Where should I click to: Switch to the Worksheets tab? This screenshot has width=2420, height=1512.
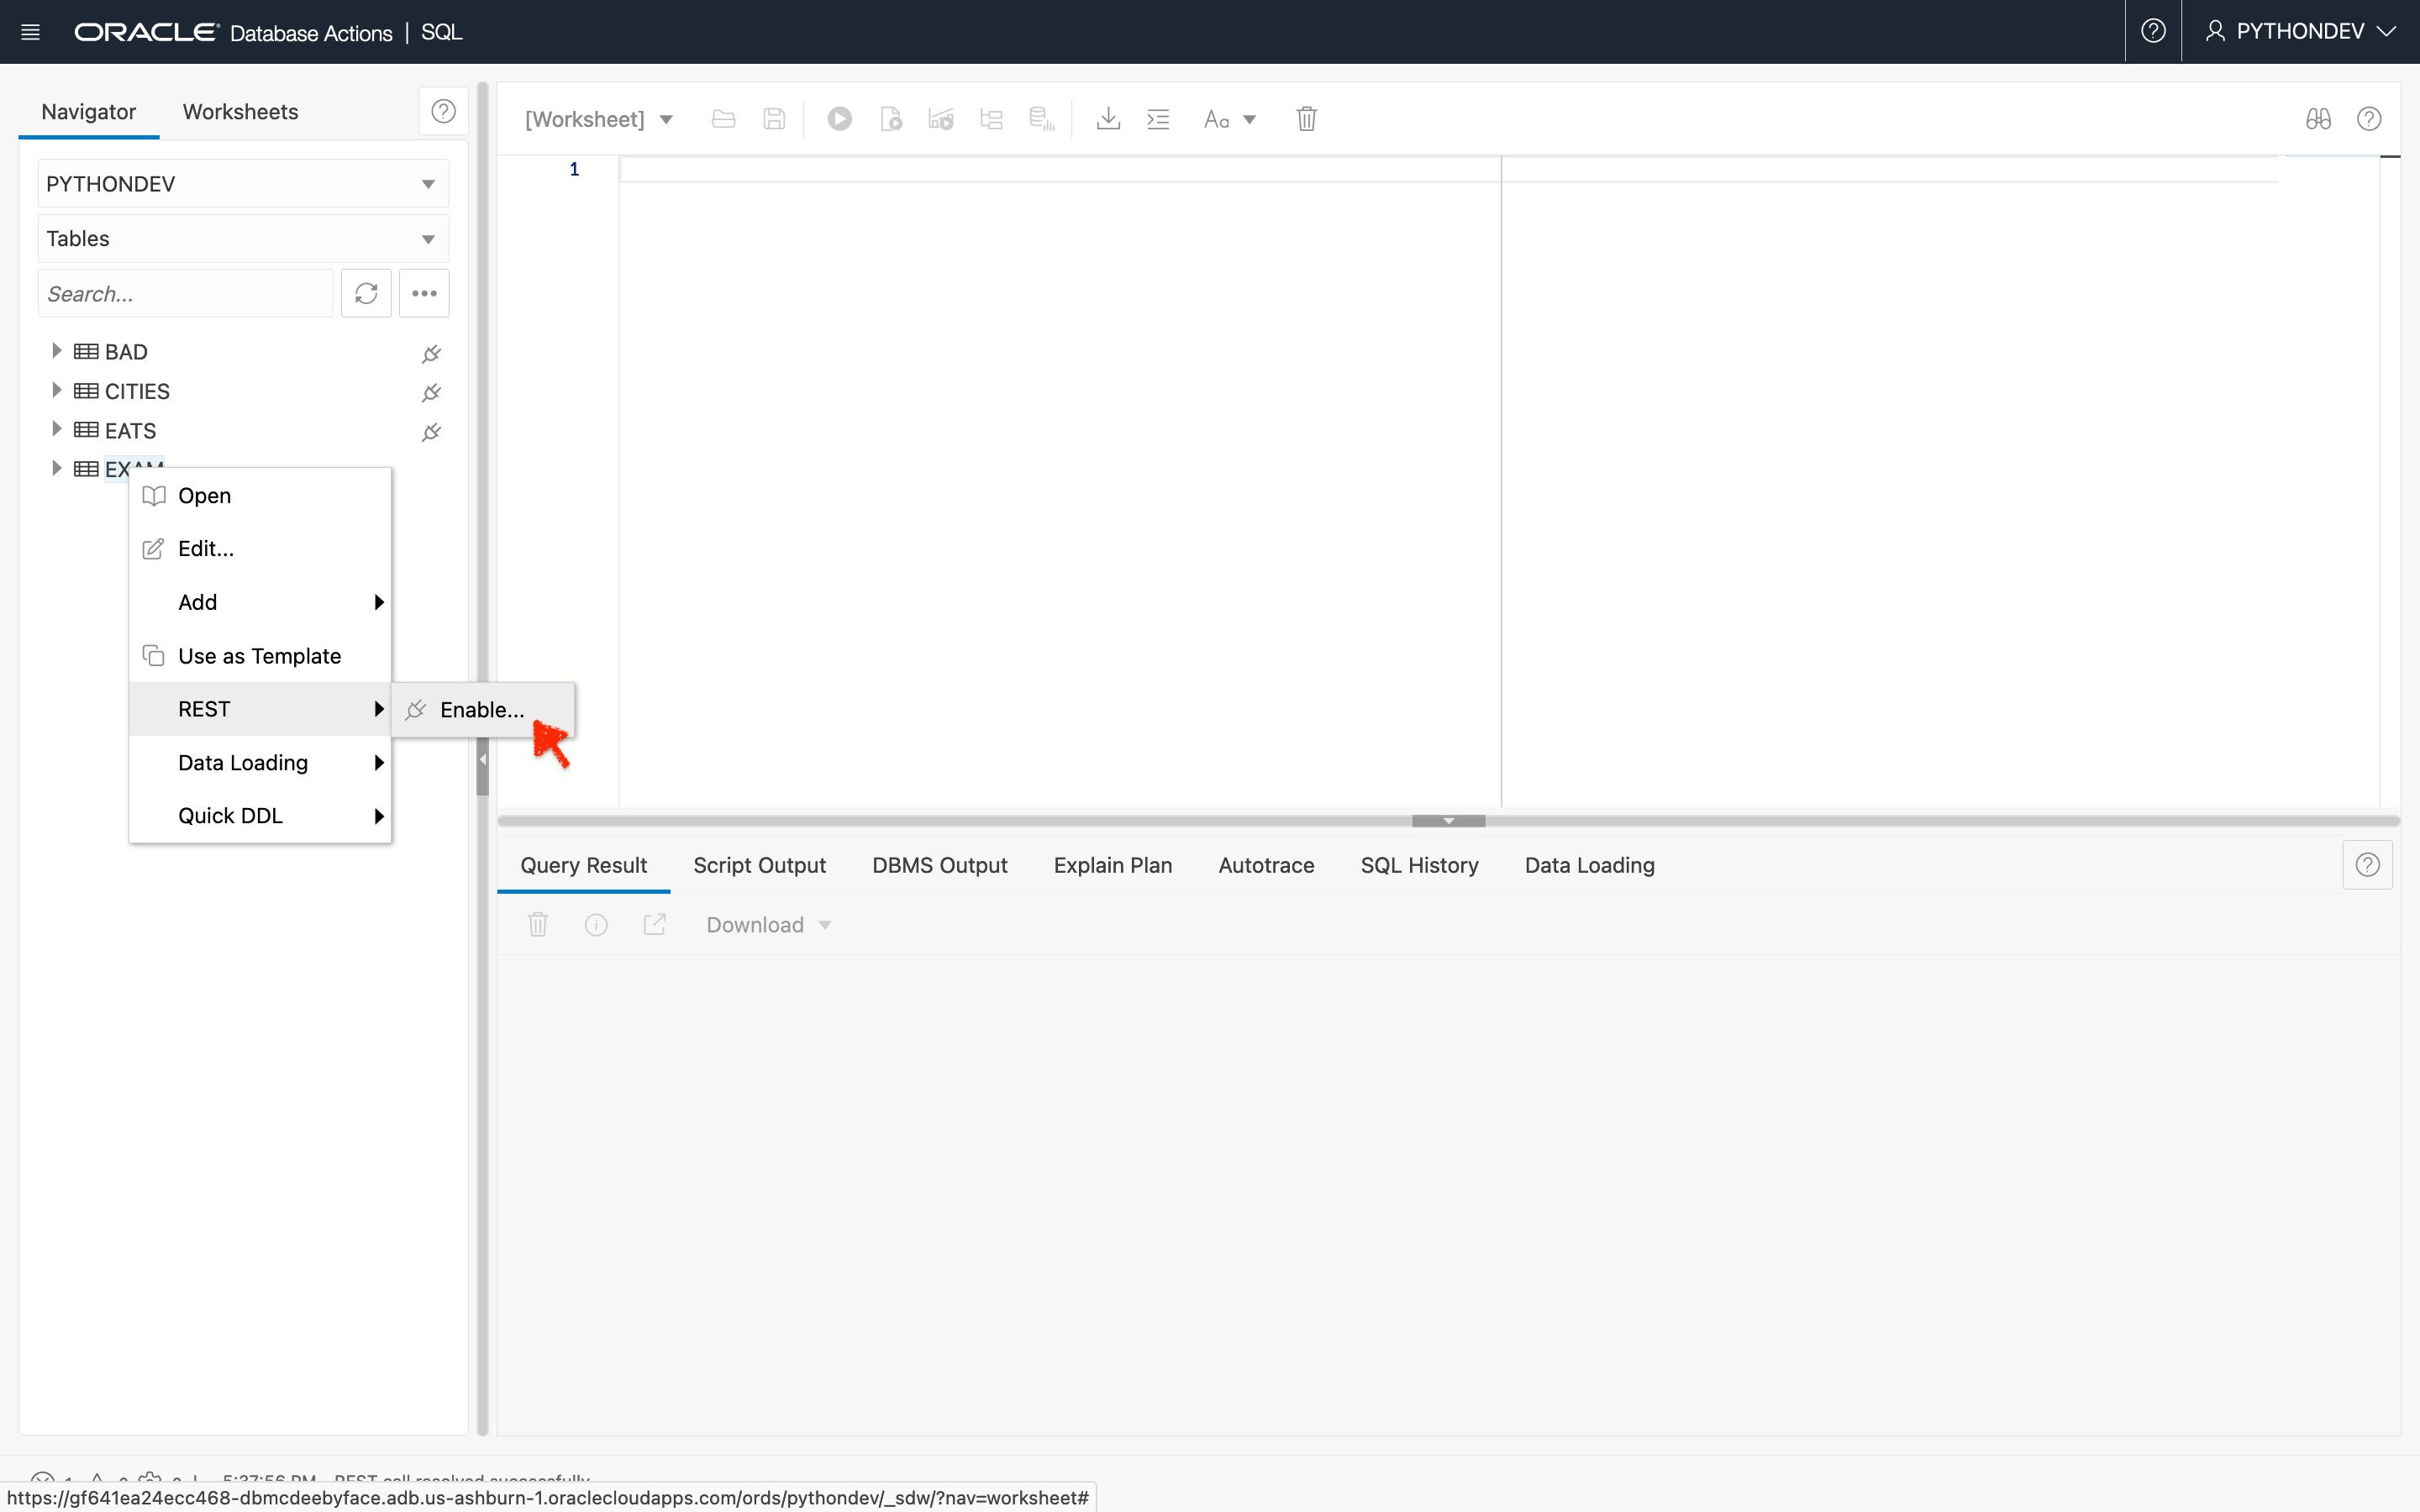point(239,112)
